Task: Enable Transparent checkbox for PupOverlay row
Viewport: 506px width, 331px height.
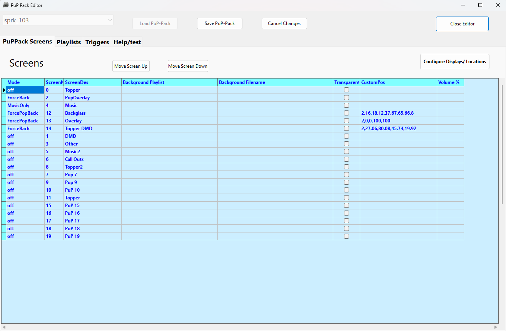Action: (x=346, y=98)
